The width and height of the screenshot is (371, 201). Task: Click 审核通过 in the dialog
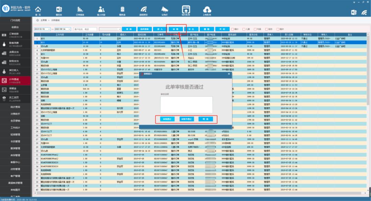[x=167, y=119]
